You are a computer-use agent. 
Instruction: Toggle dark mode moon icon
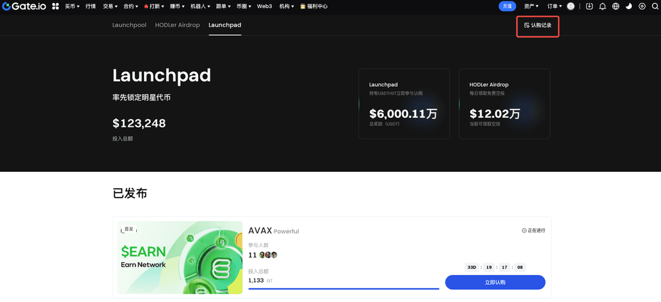[x=629, y=6]
